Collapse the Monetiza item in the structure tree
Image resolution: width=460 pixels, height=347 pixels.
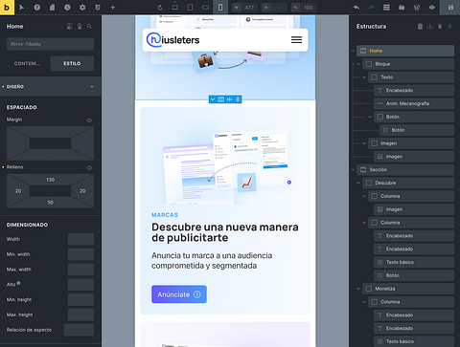(x=358, y=289)
